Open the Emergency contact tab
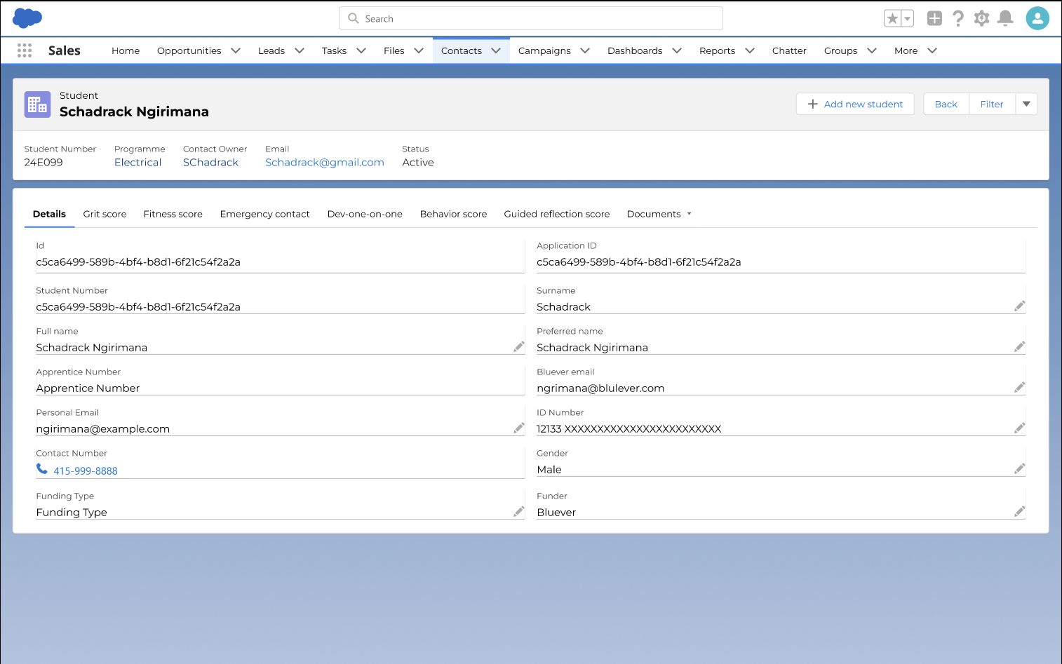This screenshot has width=1062, height=664. pyautogui.click(x=264, y=214)
